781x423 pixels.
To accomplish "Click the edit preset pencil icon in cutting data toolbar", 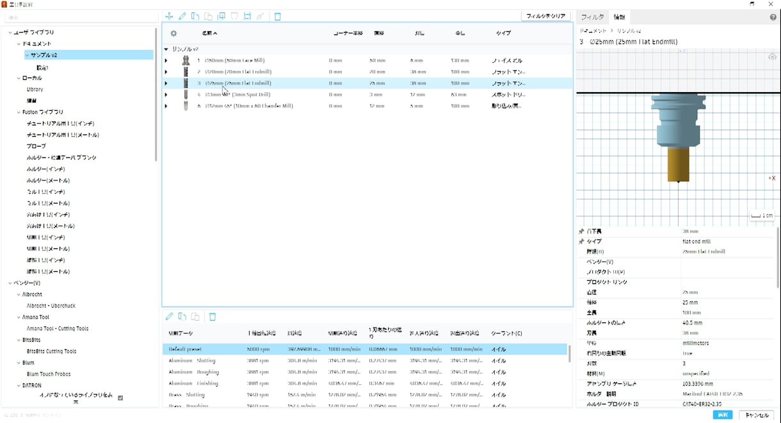I will [x=169, y=317].
